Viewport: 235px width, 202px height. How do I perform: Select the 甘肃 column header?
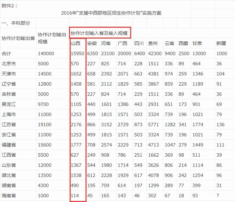197,44
